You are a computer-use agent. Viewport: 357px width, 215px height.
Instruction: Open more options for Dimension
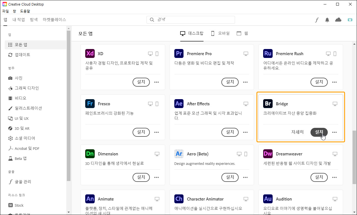click(x=157, y=177)
